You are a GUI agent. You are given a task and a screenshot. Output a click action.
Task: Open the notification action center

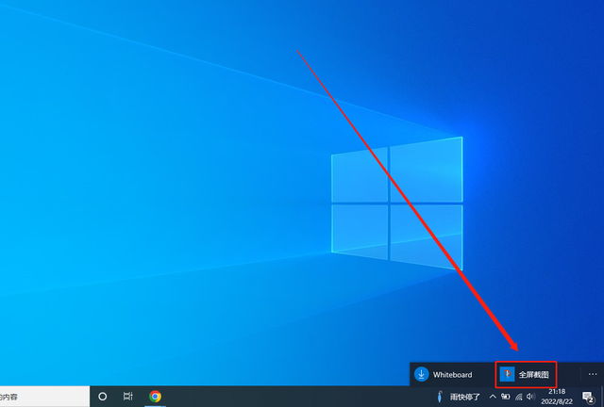588,397
